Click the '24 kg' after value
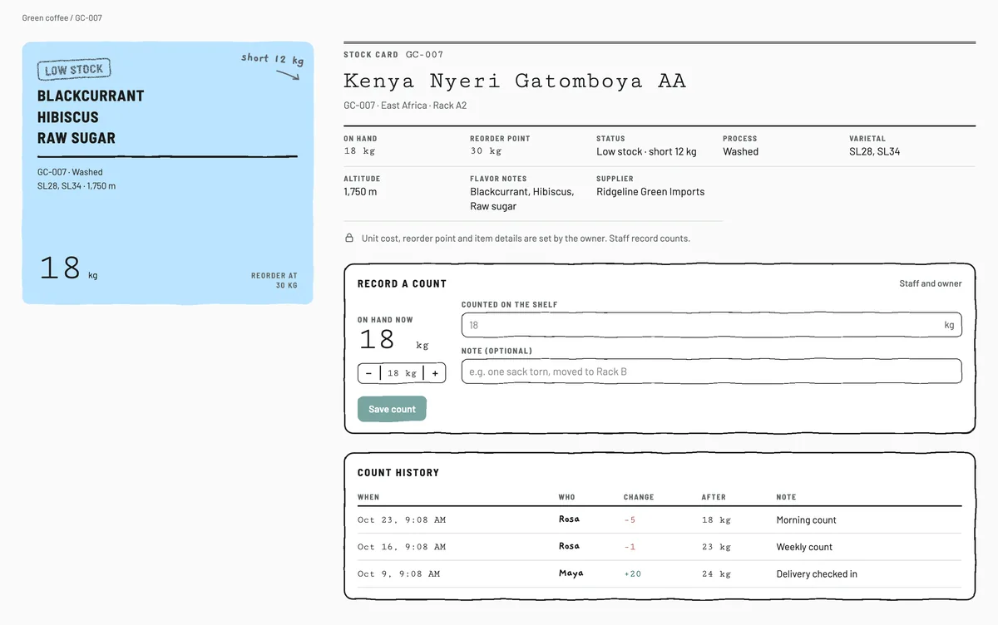Screen dimensions: 998x625 coord(716,573)
